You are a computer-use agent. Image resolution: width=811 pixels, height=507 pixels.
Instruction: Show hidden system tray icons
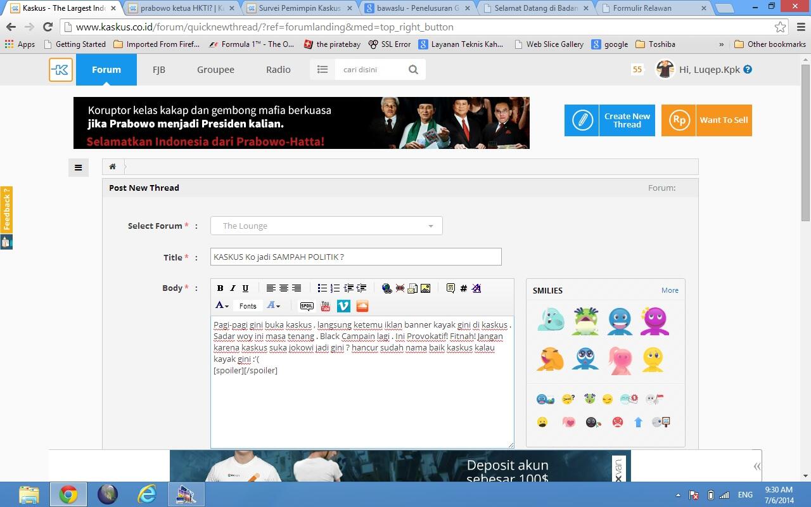coord(678,495)
